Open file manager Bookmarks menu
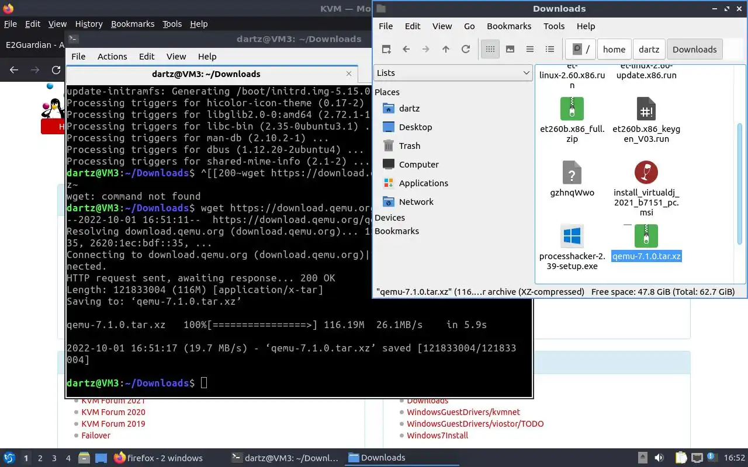Screen dimensions: 748x467 [x=509, y=26]
